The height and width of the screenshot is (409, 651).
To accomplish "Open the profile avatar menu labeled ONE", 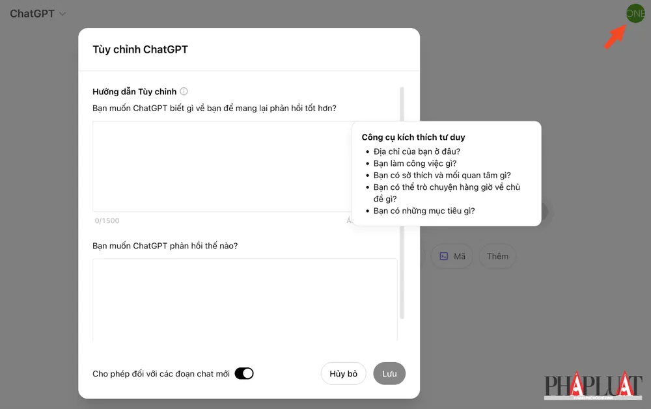I will pyautogui.click(x=635, y=13).
